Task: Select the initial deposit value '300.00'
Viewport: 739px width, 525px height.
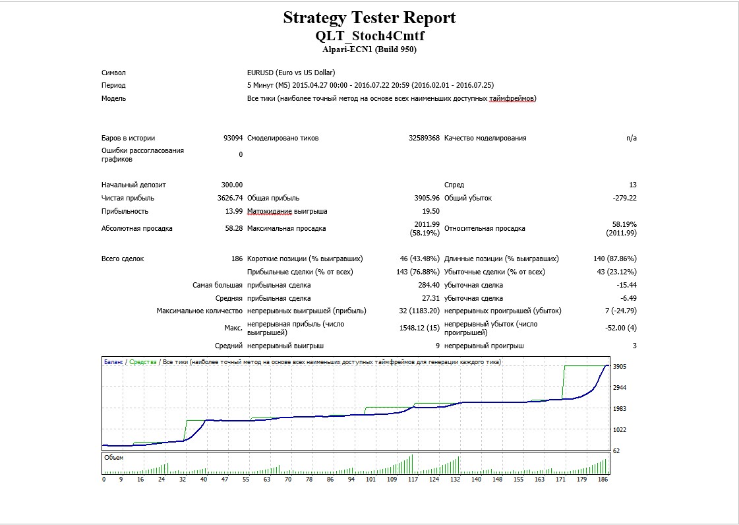Action: [x=232, y=185]
